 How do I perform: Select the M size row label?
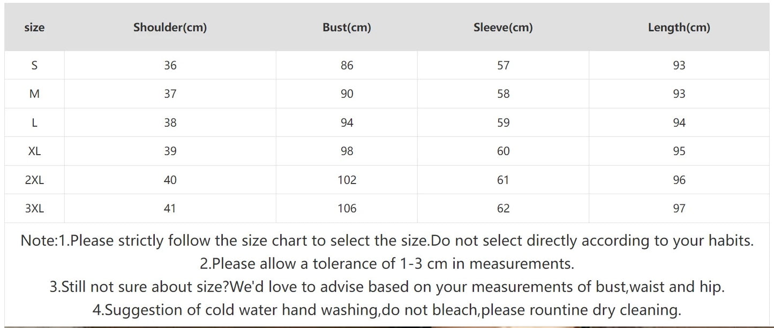[x=34, y=94]
